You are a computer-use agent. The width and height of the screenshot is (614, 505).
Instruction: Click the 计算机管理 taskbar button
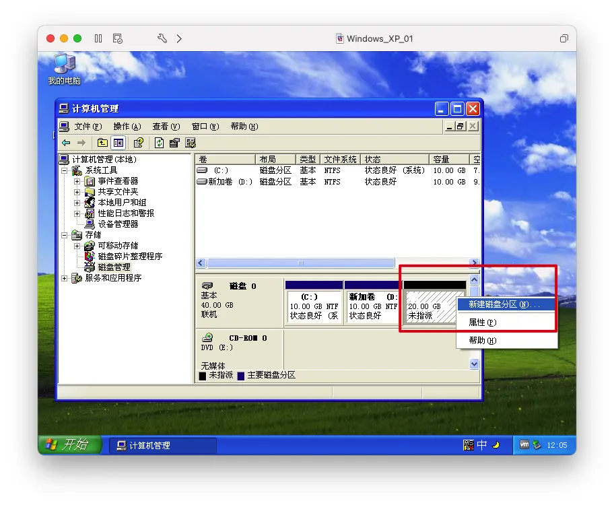click(x=162, y=446)
